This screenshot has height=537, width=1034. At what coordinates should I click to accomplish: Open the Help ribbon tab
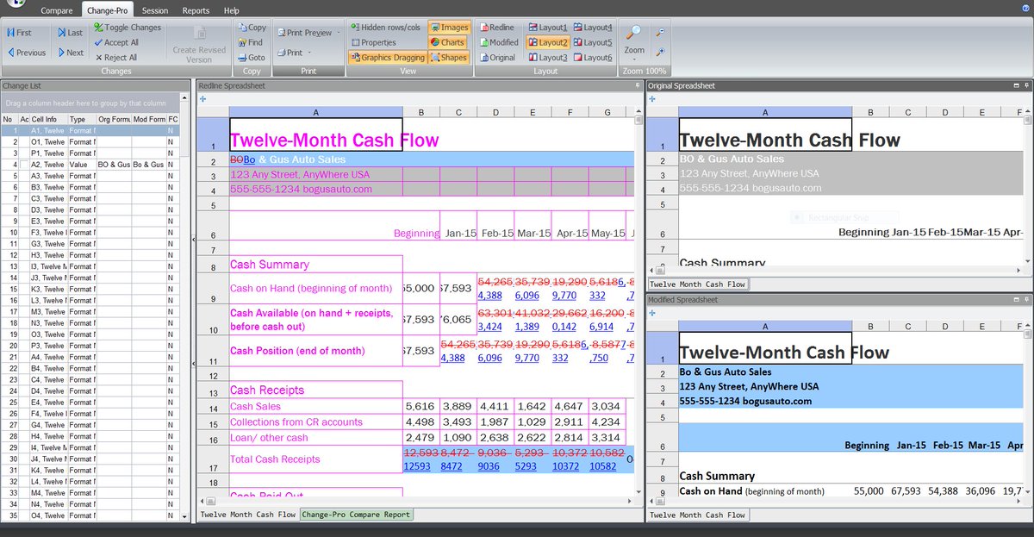coord(232,10)
